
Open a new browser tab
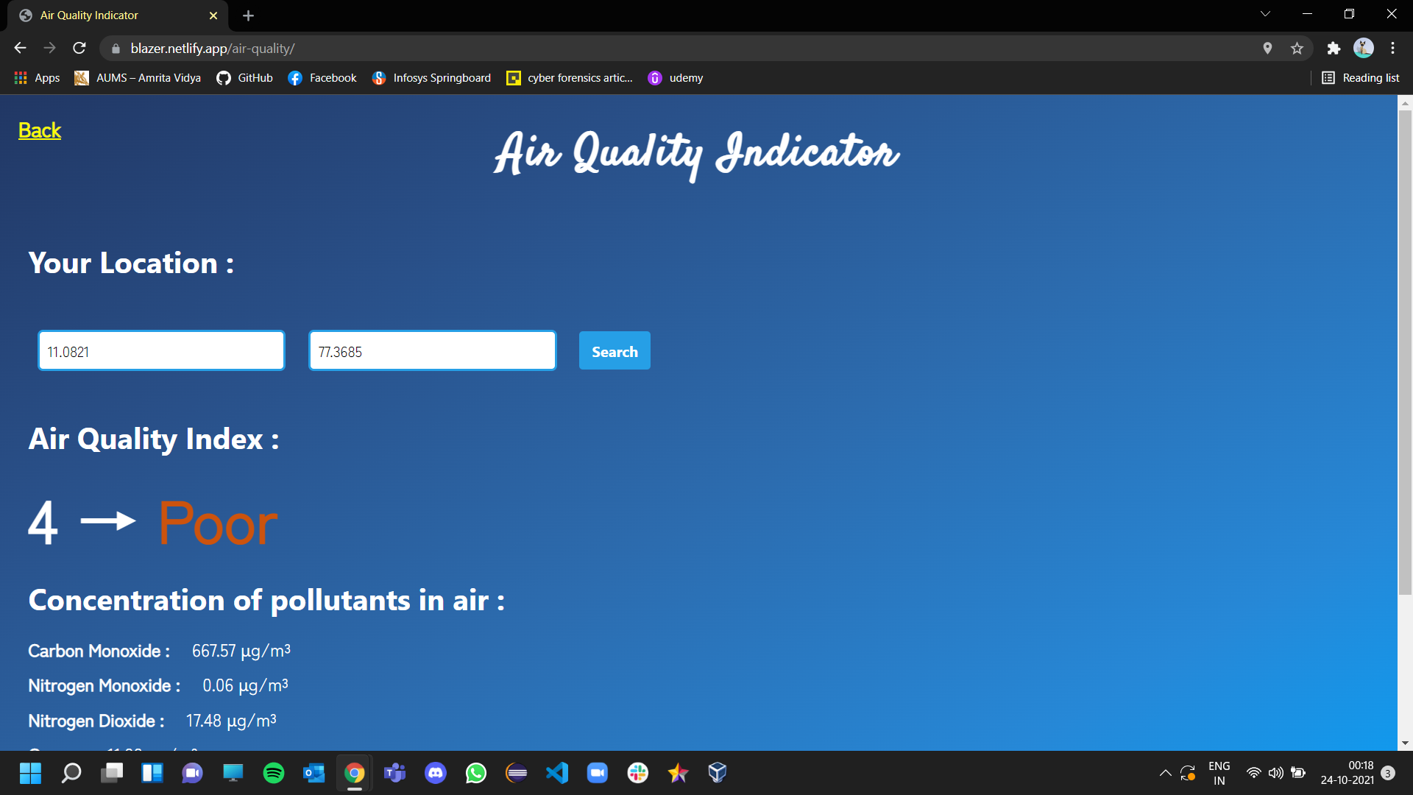click(x=248, y=15)
